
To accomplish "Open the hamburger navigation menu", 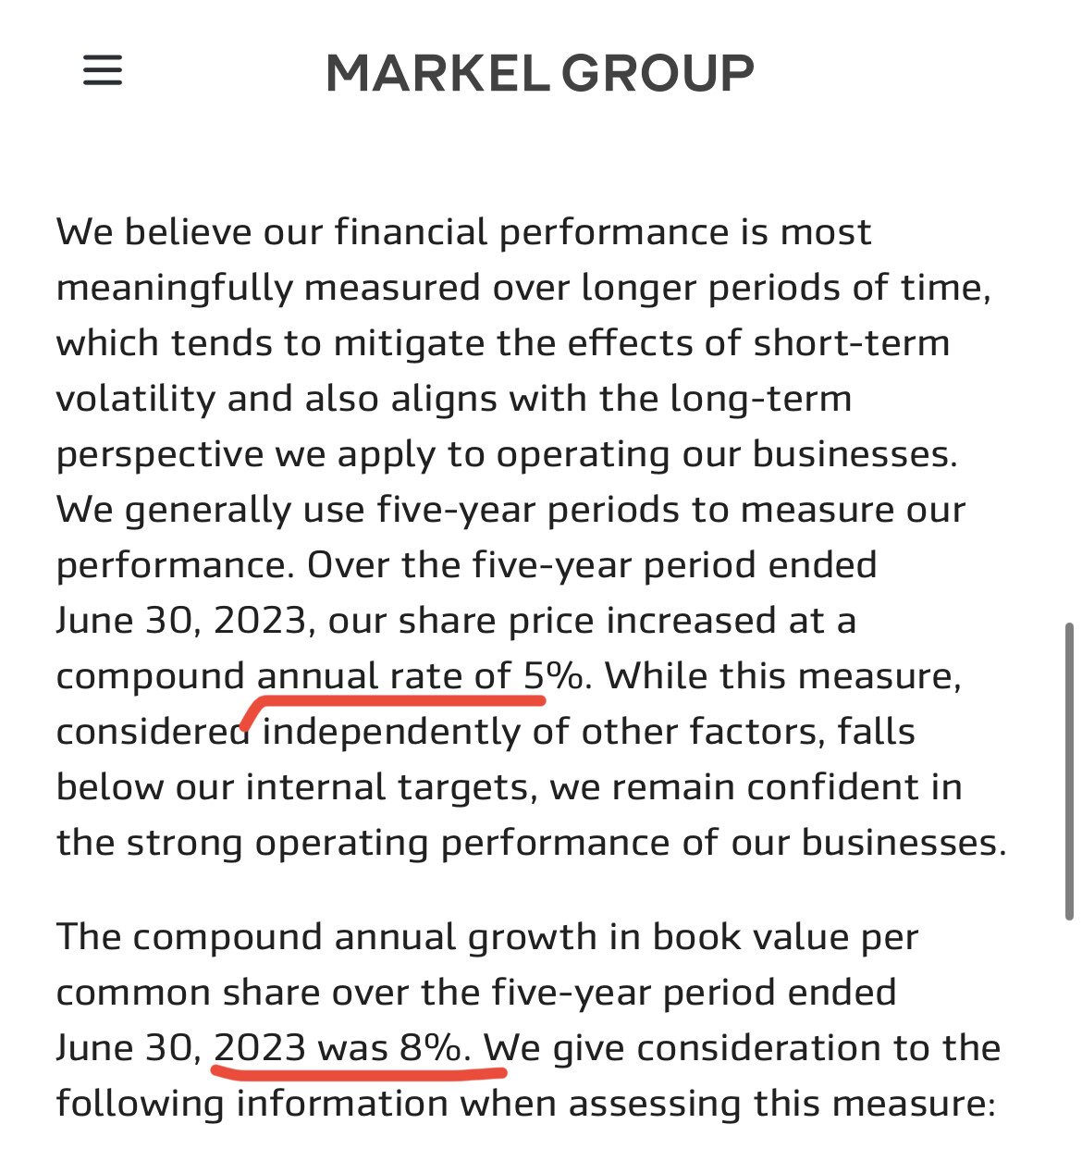I will pyautogui.click(x=103, y=70).
